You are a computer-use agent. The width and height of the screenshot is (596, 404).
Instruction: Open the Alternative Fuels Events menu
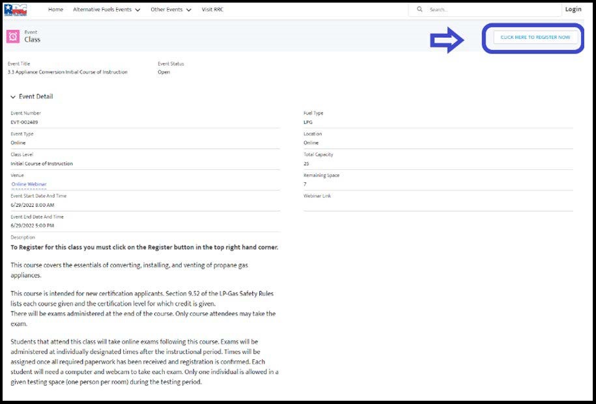pyautogui.click(x=102, y=10)
